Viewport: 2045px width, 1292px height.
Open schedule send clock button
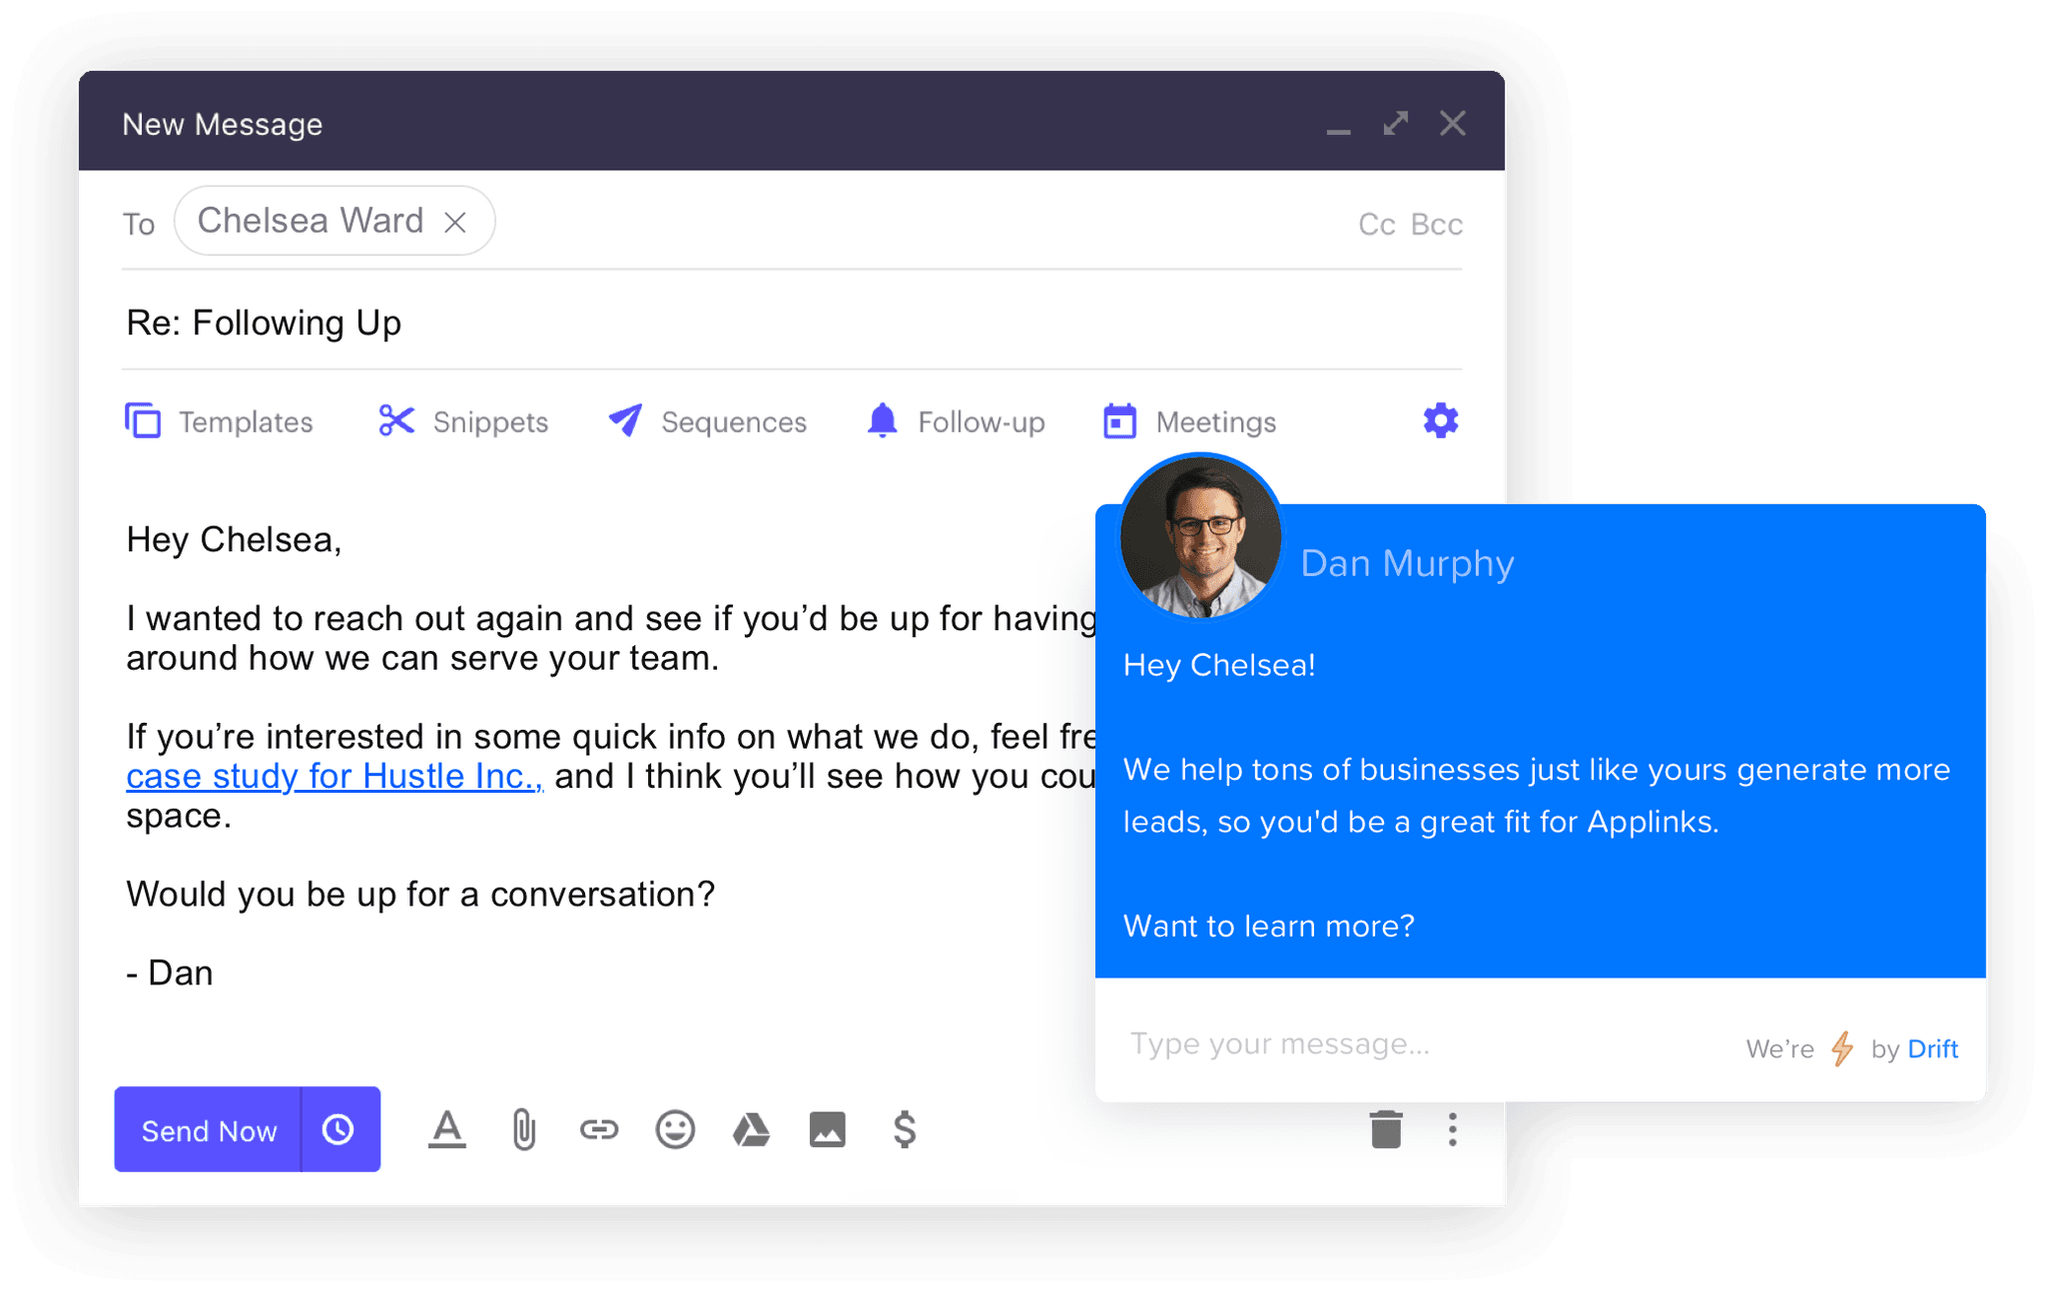[339, 1129]
